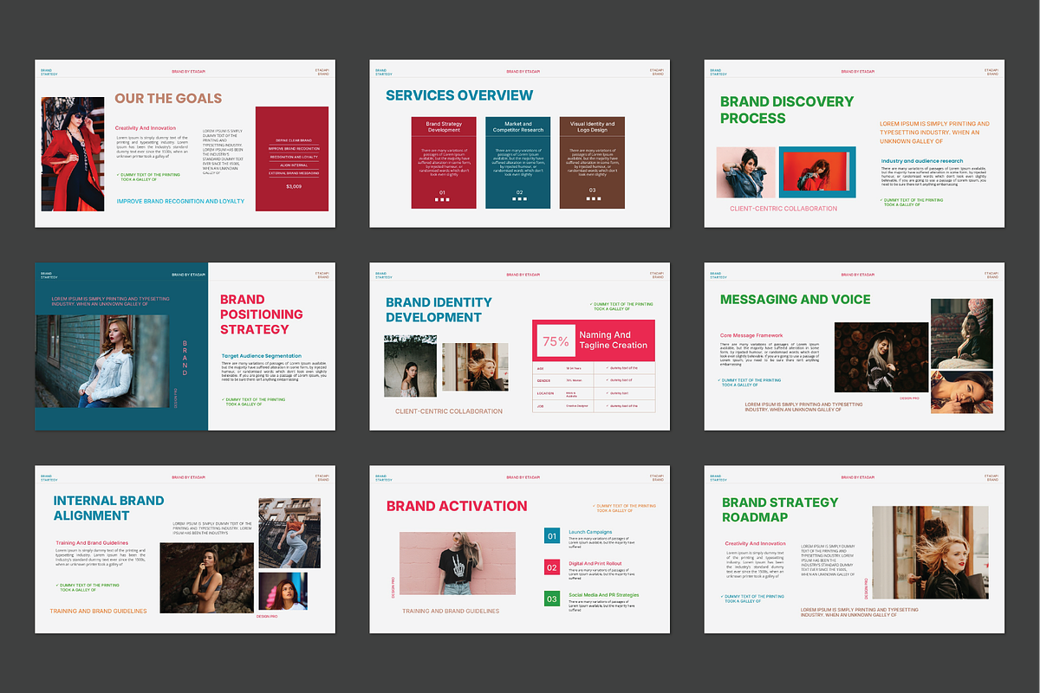1040x693 pixels.
Task: Click the '75%' percentage box
Action: click(x=556, y=341)
